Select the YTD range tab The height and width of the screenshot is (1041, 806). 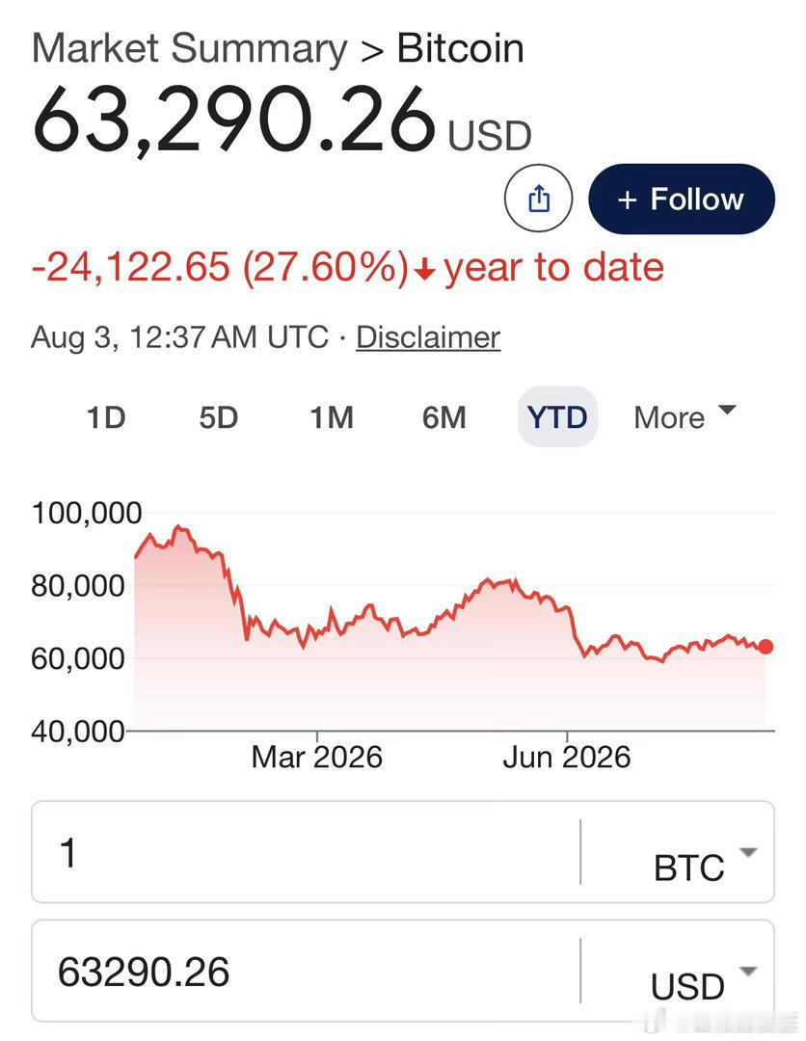pyautogui.click(x=557, y=417)
